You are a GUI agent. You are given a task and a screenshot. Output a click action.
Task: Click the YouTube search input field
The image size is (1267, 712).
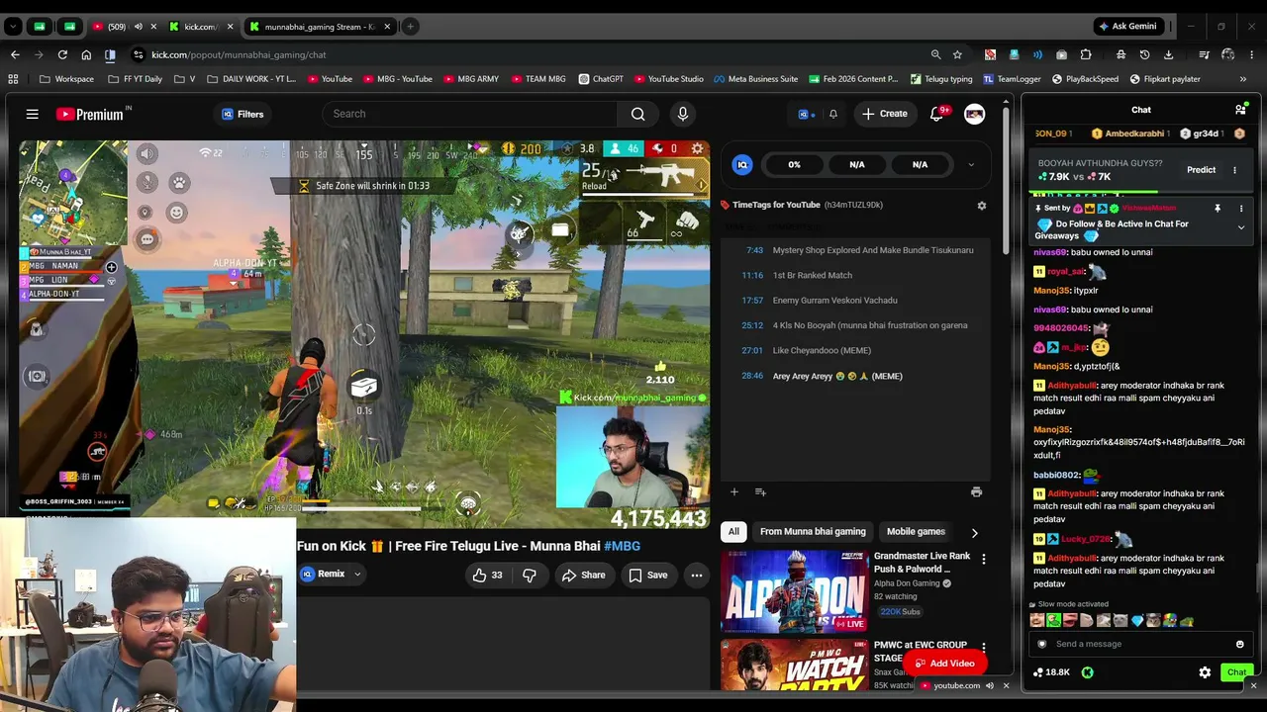469,115
